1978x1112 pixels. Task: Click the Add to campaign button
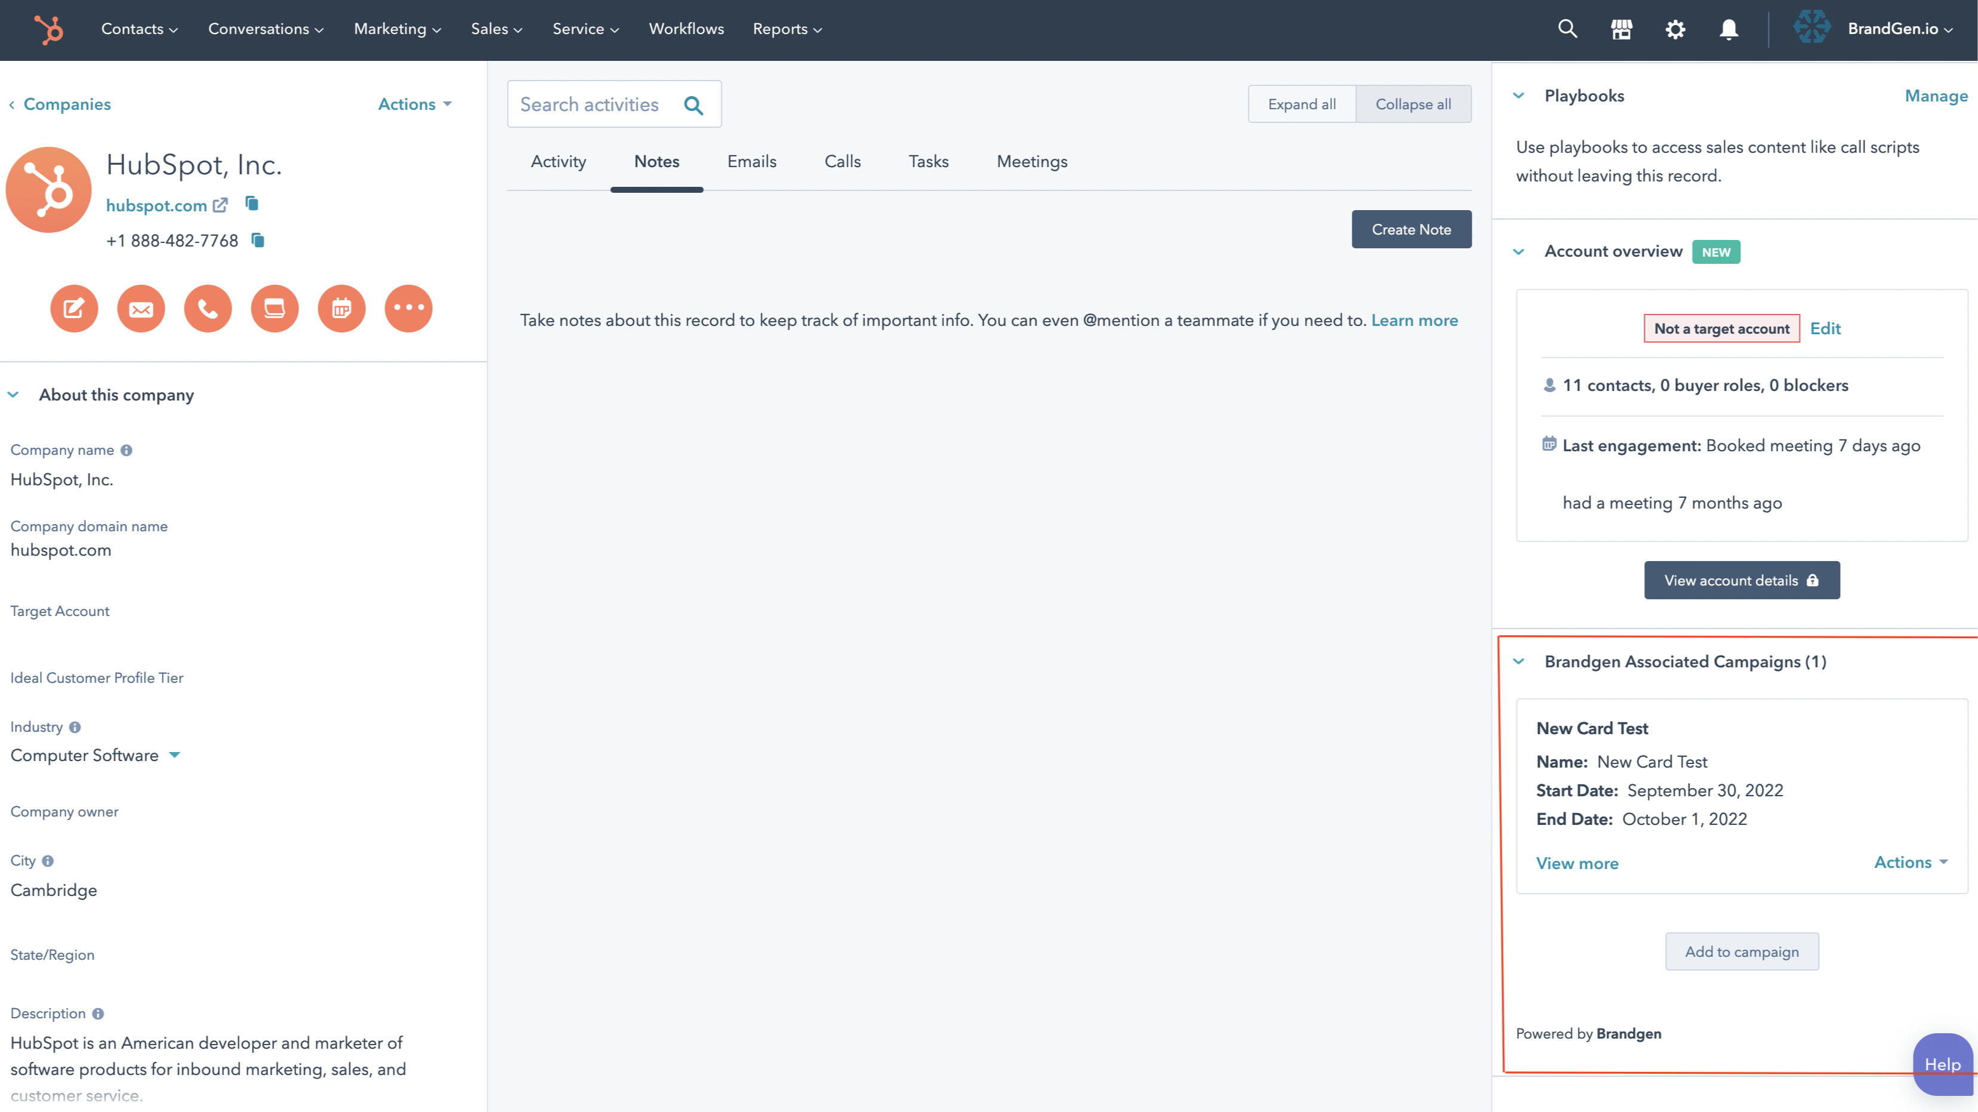(x=1742, y=951)
